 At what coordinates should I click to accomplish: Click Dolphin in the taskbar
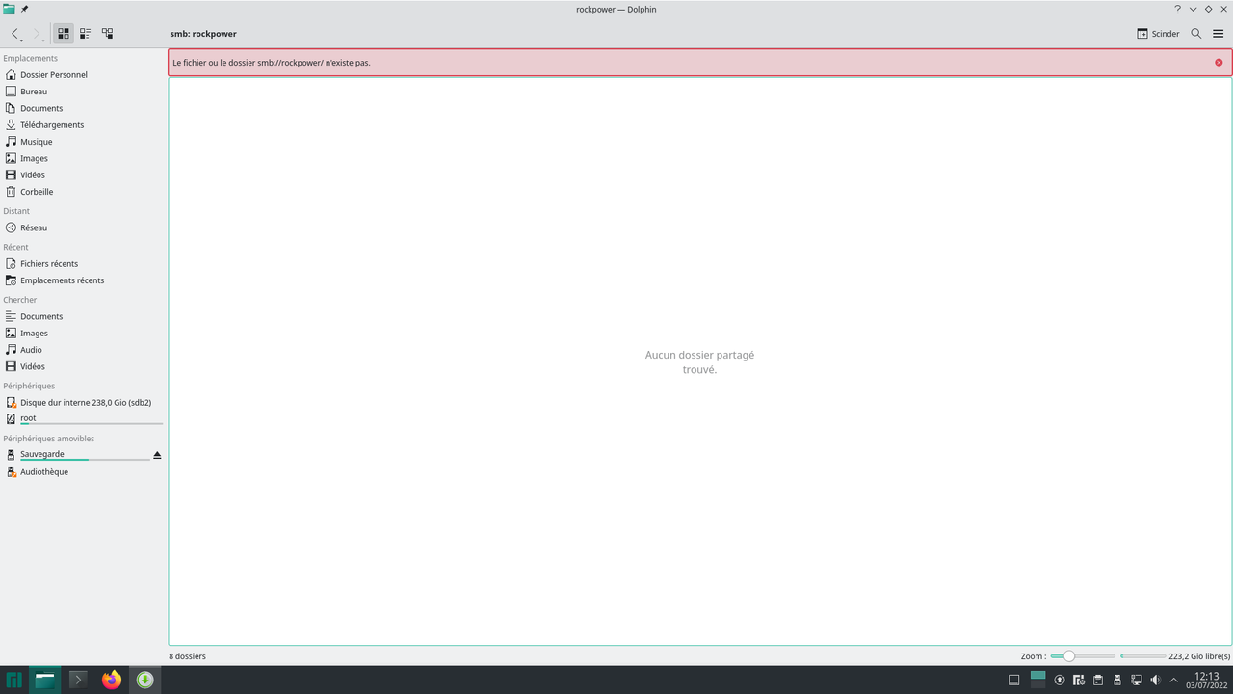coord(45,680)
